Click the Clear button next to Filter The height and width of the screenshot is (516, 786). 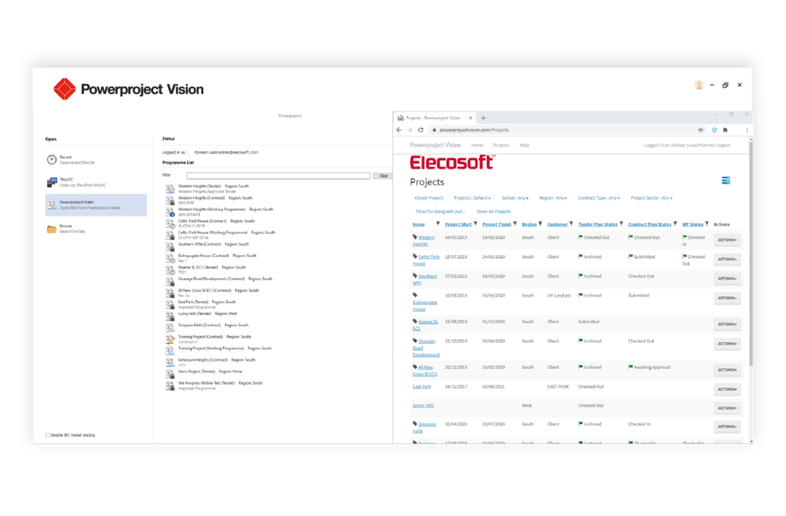click(x=383, y=175)
